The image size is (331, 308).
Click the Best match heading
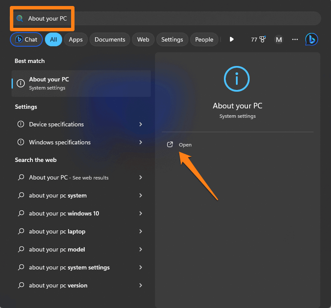click(30, 61)
